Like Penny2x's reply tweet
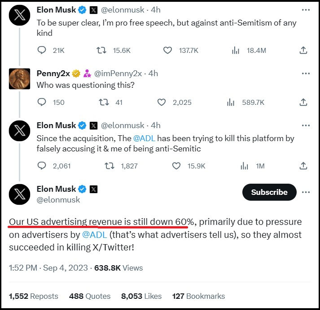This screenshot has height=310, width=320. (162, 102)
